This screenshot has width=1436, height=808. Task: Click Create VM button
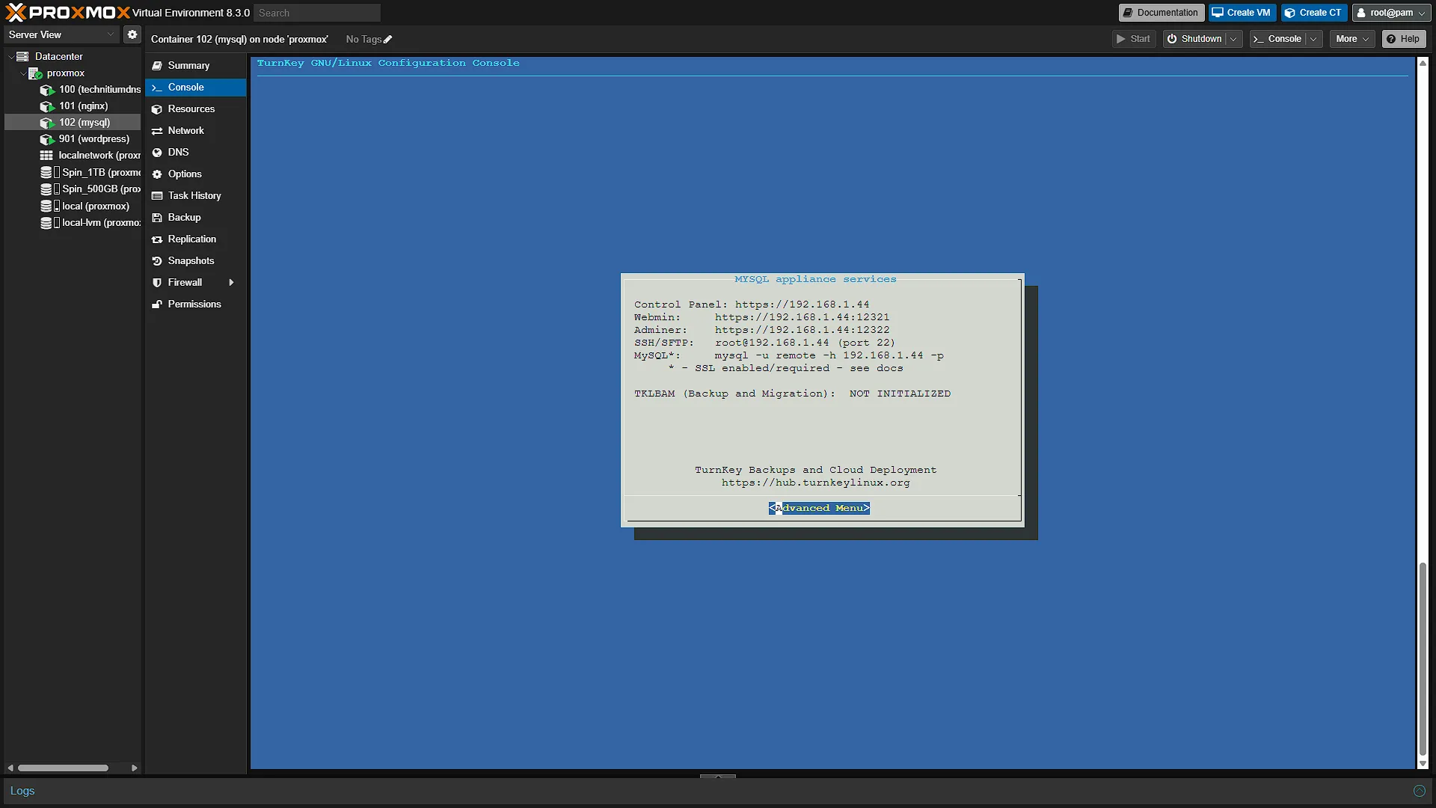(1242, 13)
